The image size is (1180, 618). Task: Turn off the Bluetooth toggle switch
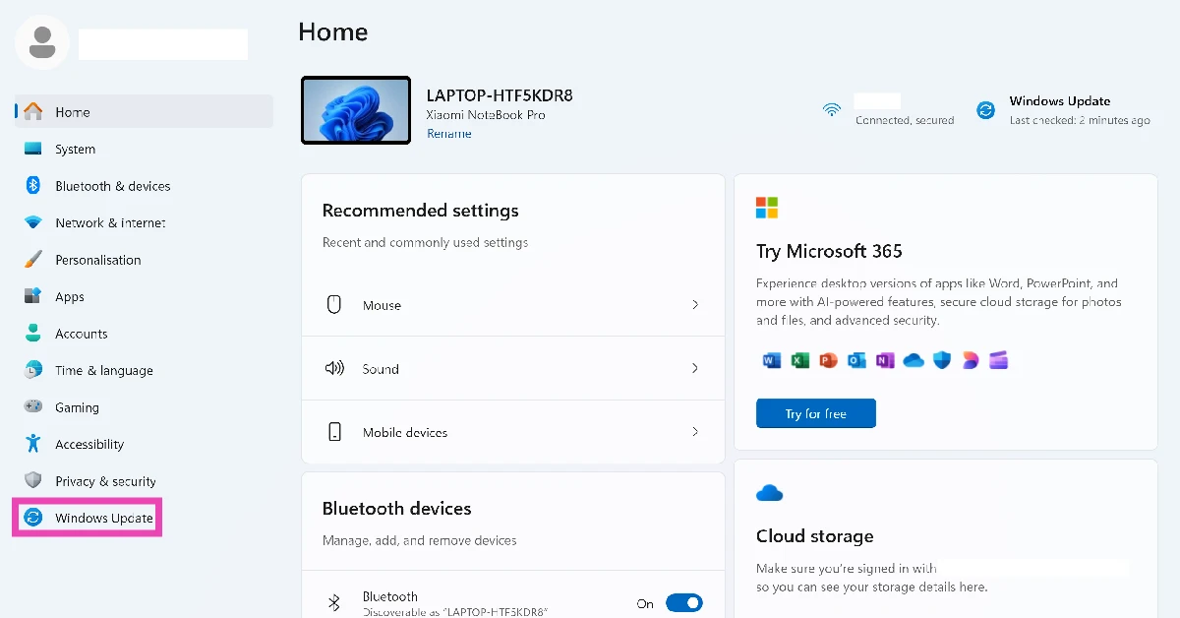tap(683, 603)
